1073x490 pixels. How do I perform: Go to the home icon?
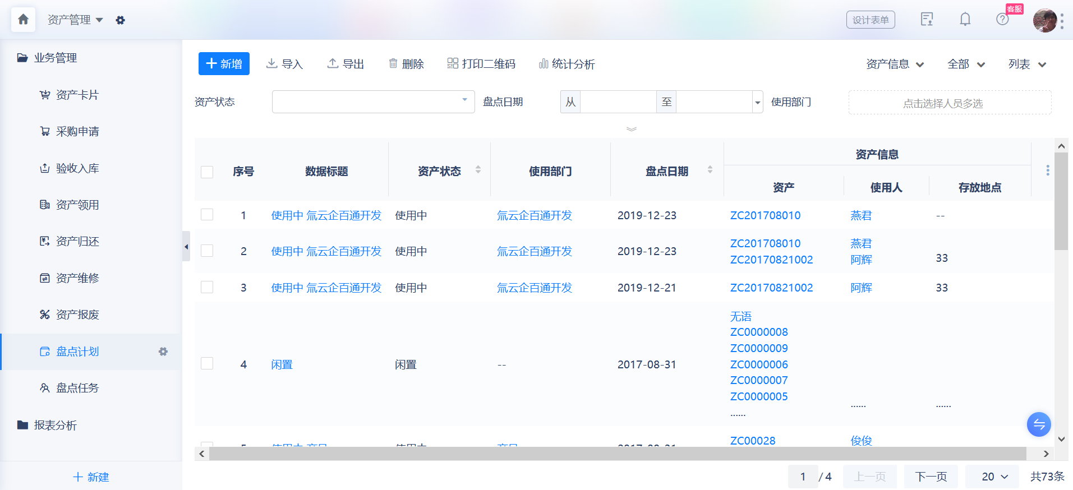click(x=23, y=20)
